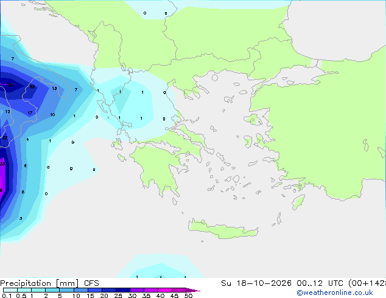This screenshot has width=386, height=298.
Task: Select the legend swatch between 2 and 5
Action: coord(52,290)
